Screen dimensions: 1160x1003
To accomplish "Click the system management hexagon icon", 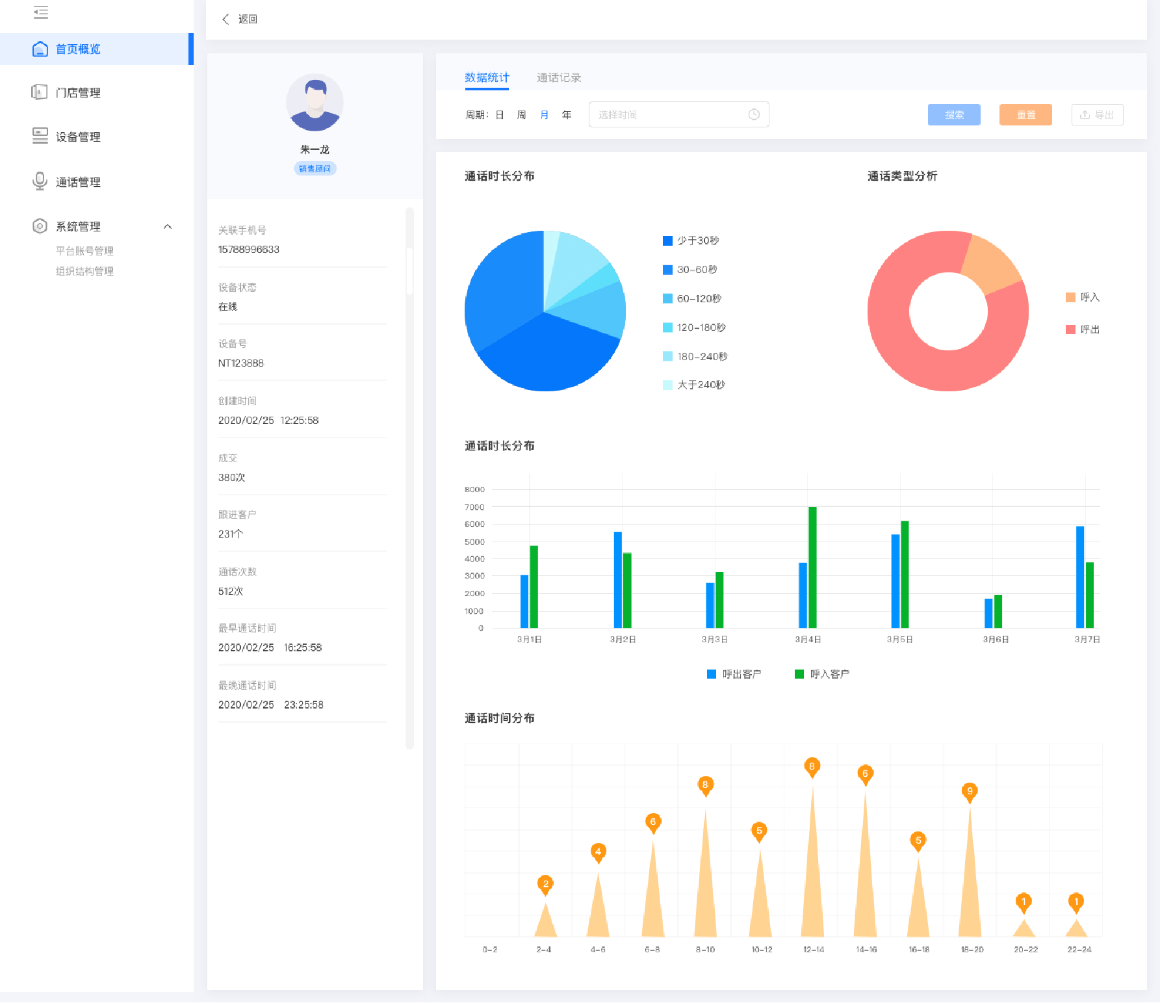I will 40,226.
